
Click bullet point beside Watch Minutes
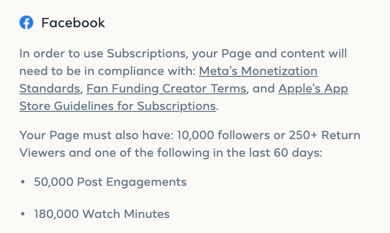click(23, 214)
